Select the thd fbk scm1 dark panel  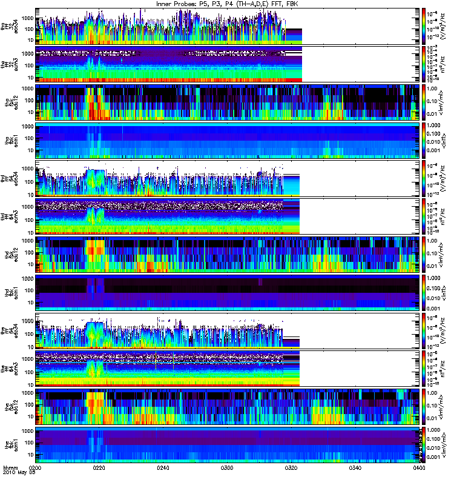tap(228, 293)
